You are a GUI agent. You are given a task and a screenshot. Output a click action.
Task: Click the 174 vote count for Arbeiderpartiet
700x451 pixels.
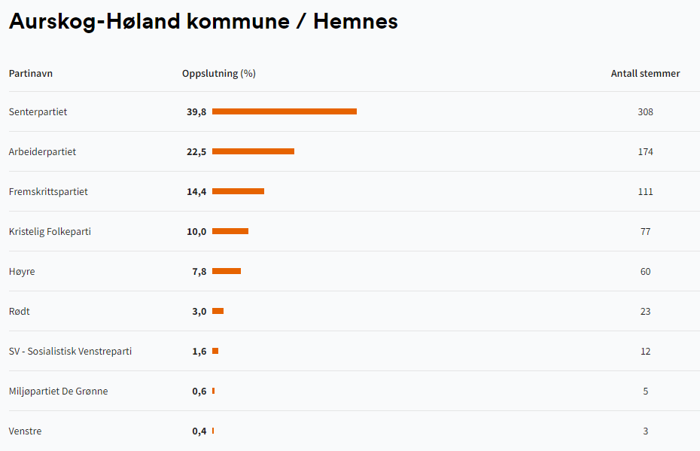(x=645, y=152)
